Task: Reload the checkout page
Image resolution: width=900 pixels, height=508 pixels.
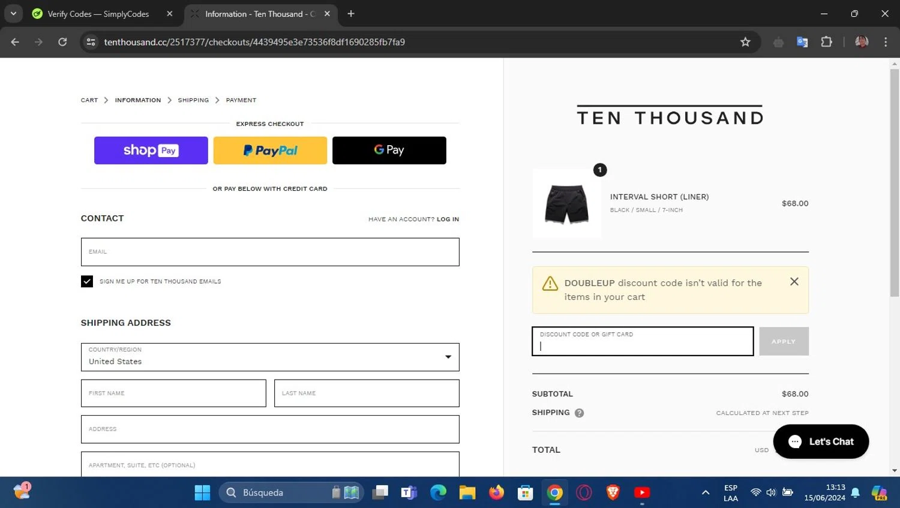Action: (62, 42)
